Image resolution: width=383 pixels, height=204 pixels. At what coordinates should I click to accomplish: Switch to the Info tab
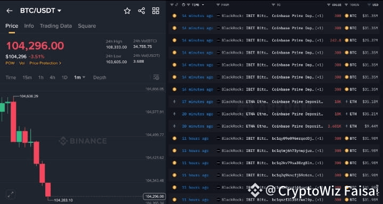[x=29, y=26]
